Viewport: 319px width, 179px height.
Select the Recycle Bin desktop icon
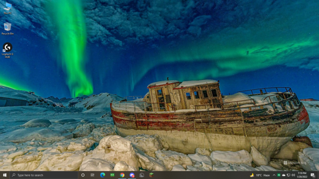pos(7,28)
